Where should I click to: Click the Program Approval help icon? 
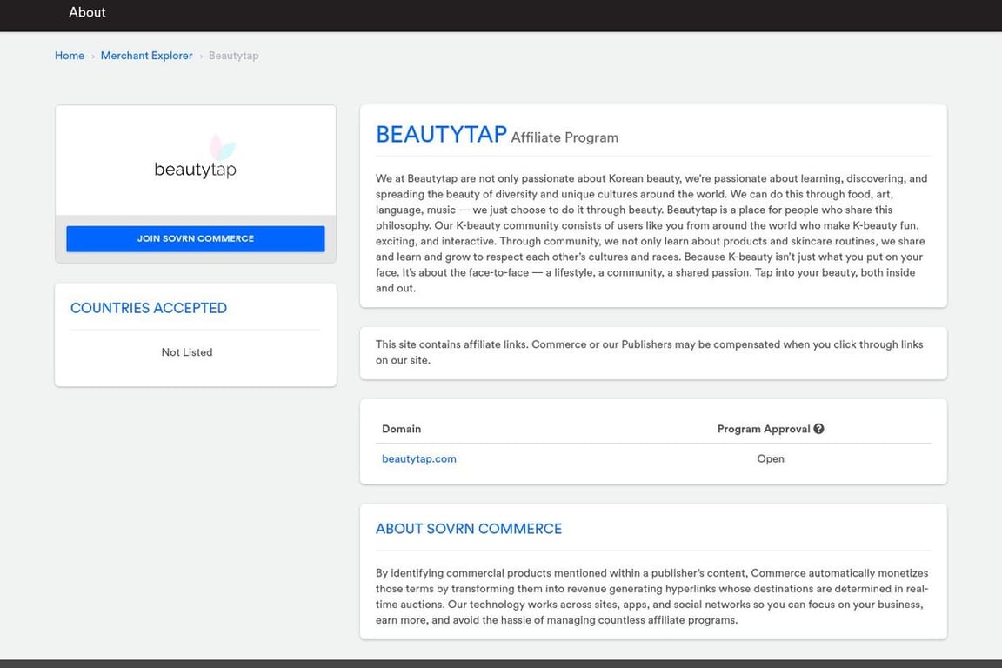818,429
